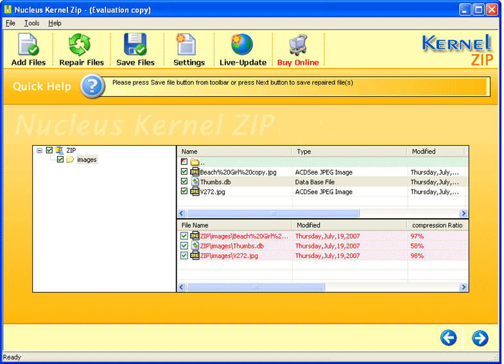
Task: Uncheck V272.jpg in Name list
Action: (184, 191)
